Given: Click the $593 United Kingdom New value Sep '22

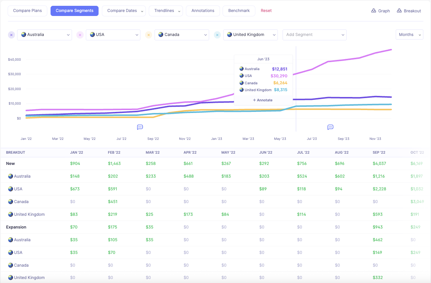Looking at the screenshot, I should 378,214.
